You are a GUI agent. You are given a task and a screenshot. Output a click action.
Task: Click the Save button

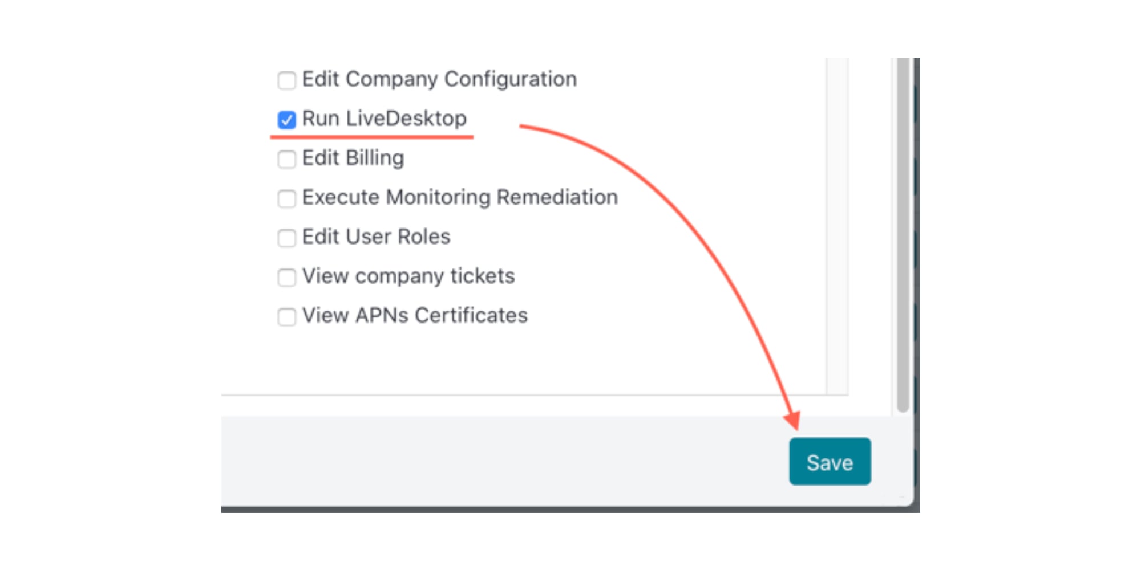(x=830, y=462)
